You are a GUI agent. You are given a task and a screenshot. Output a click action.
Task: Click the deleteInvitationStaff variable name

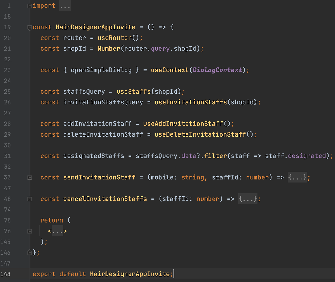point(103,134)
